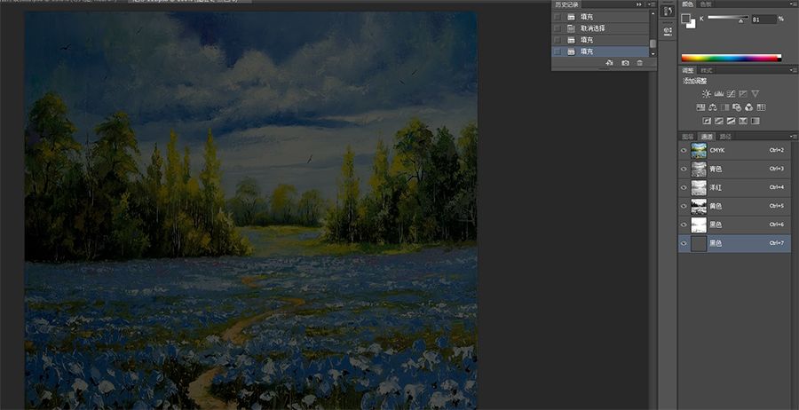The image size is (799, 410).
Task: Switch to the 色板 tab
Action: pyautogui.click(x=706, y=4)
